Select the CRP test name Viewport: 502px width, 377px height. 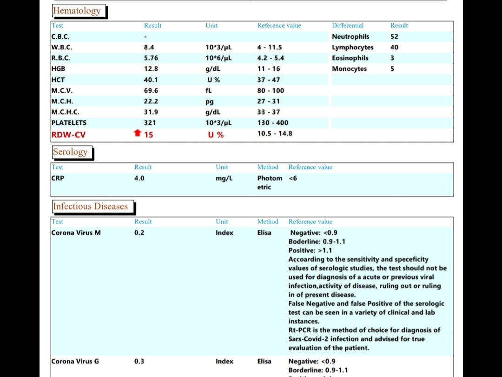click(x=58, y=178)
